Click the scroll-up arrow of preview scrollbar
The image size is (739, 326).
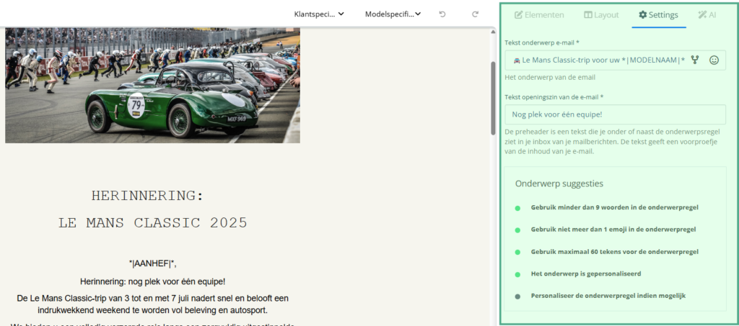[494, 33]
